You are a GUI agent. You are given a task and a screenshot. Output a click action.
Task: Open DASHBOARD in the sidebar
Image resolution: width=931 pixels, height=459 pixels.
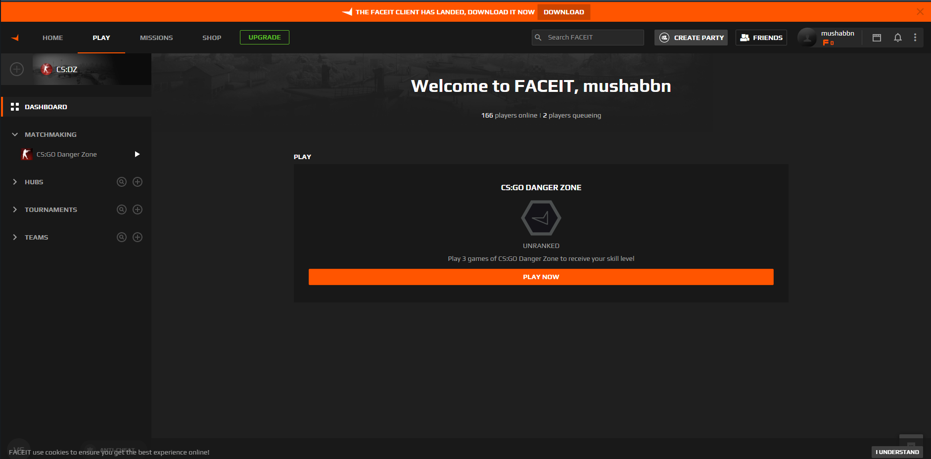pyautogui.click(x=76, y=107)
